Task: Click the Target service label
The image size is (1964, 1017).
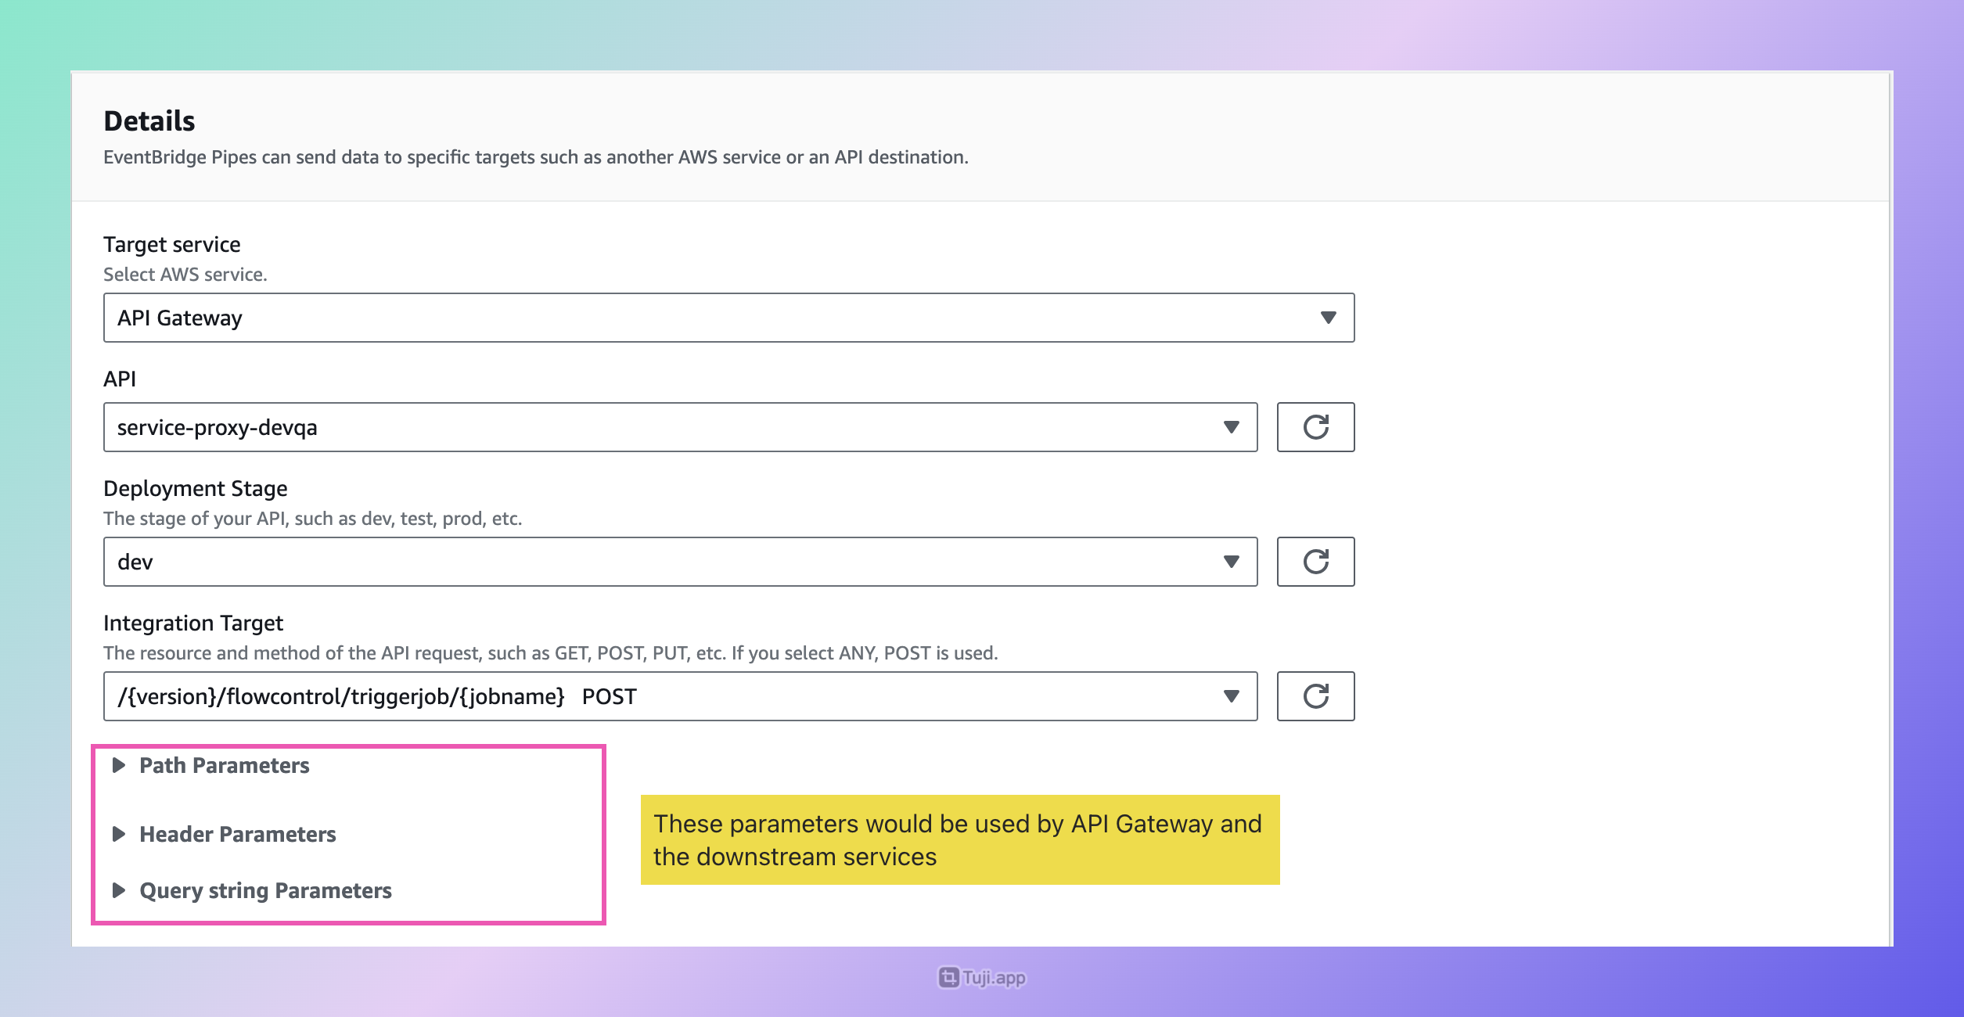Action: point(172,244)
